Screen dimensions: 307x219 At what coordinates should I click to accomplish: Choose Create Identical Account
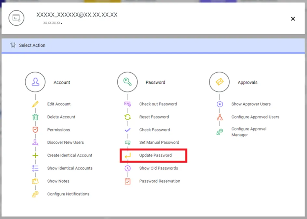coord(70,155)
